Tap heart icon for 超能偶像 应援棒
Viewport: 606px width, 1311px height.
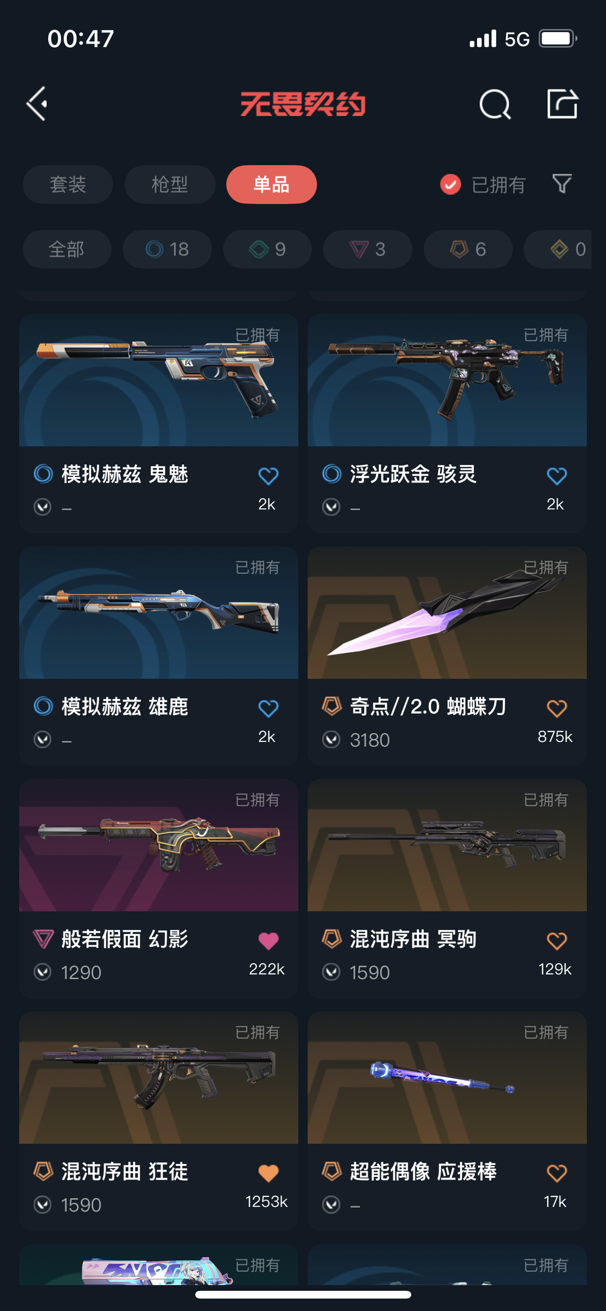click(557, 1172)
